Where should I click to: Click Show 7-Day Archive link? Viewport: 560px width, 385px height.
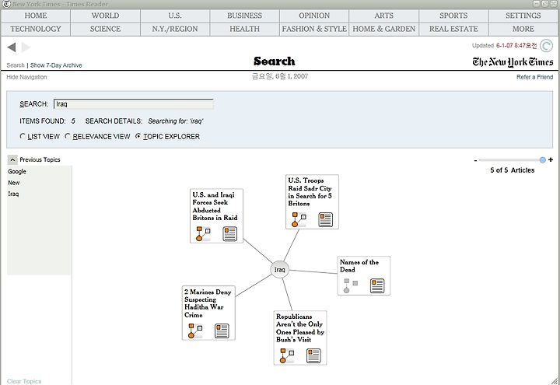click(56, 65)
